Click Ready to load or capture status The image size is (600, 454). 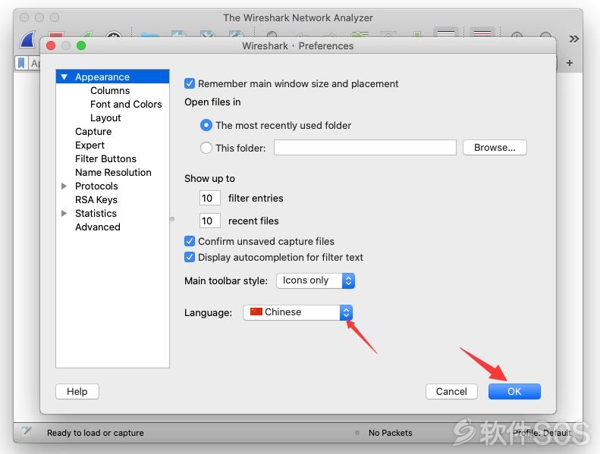coord(96,433)
